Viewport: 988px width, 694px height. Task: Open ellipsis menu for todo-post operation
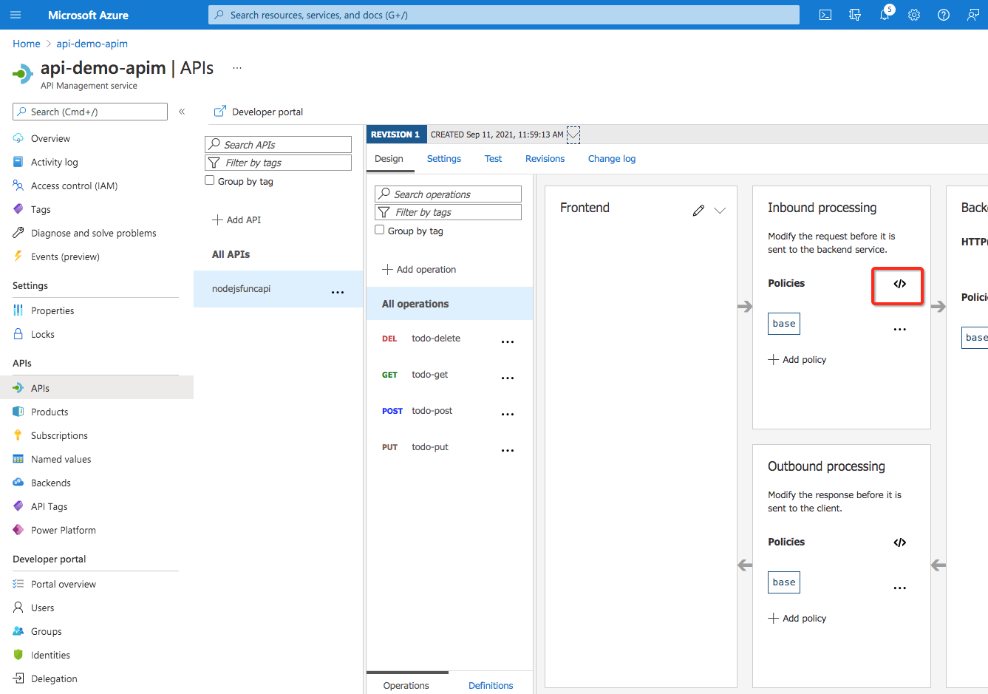(x=508, y=415)
